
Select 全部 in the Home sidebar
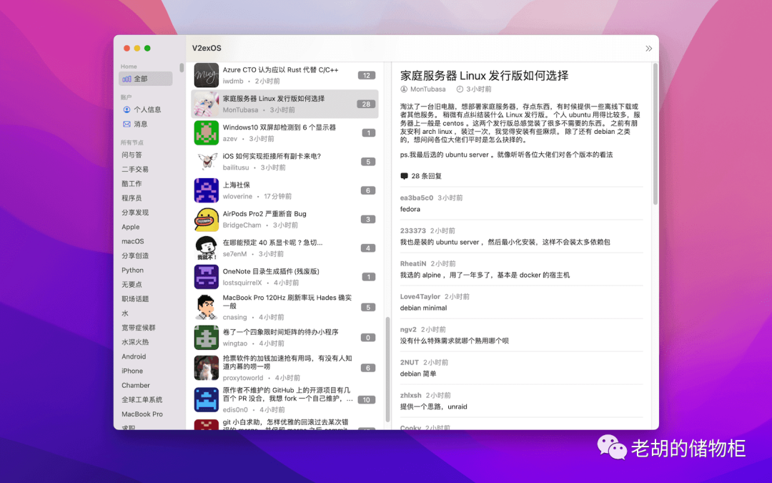145,79
